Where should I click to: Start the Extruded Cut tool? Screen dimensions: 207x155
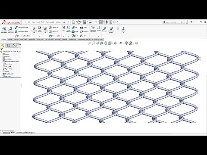point(34,30)
